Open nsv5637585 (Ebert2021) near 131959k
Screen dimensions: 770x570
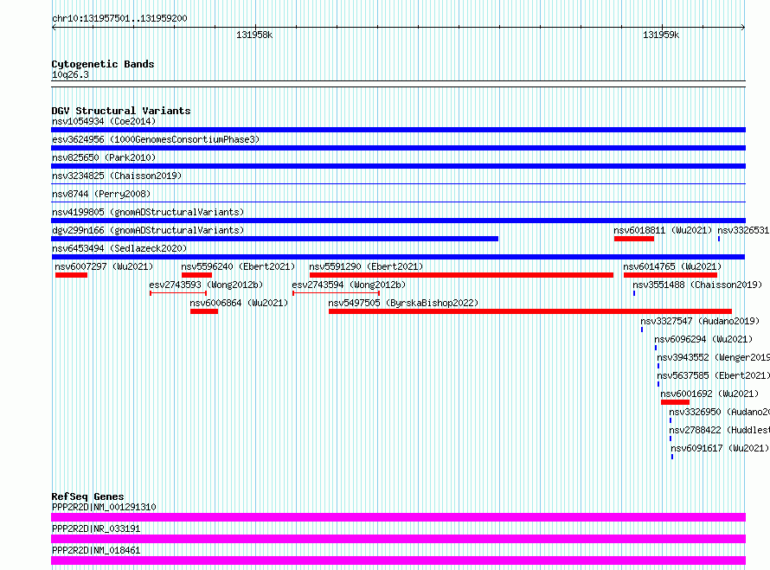click(x=714, y=375)
